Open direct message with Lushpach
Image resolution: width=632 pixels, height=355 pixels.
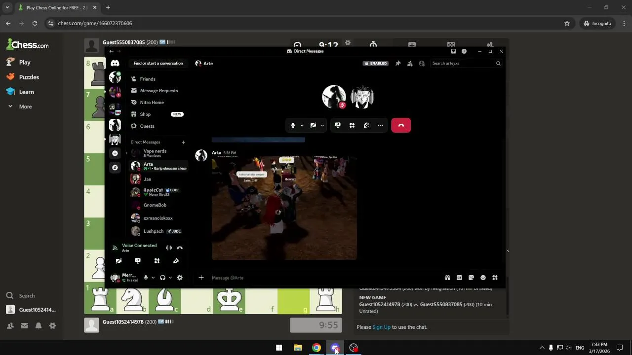[x=158, y=231]
